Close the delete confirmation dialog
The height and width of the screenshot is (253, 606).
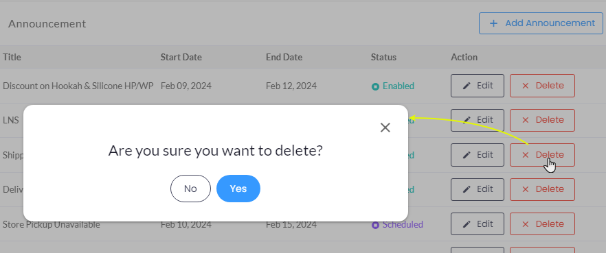tap(385, 128)
